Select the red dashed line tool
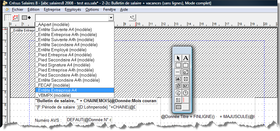This screenshot has width=280, height=131. pos(186,100)
